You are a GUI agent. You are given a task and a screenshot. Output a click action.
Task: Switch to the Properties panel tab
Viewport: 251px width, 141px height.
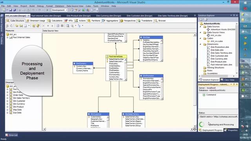point(231,130)
